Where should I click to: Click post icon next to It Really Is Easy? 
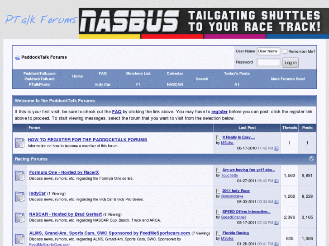(x=218, y=137)
